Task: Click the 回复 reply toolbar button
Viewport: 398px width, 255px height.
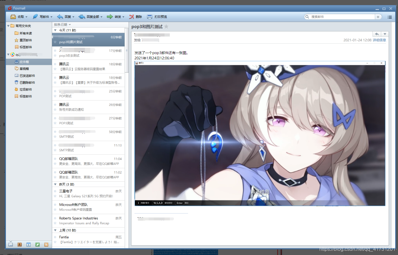Action: 64,17
